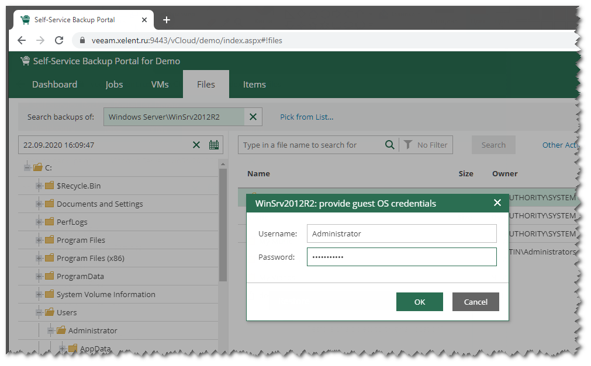The image size is (591, 366).
Task: Cancel the credentials dialog
Action: [x=475, y=302]
